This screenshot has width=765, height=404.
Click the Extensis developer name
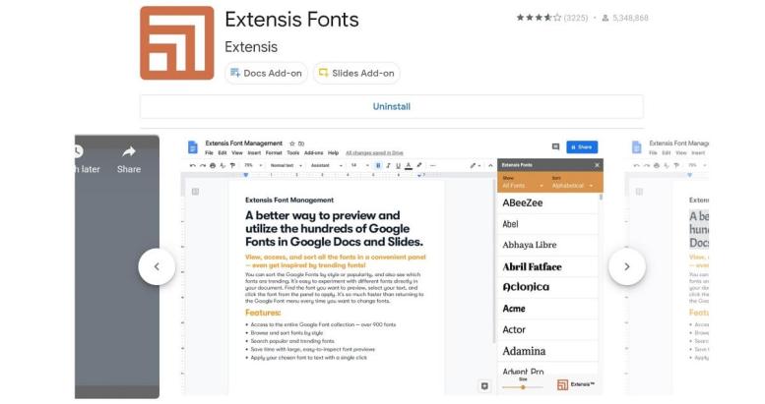[x=251, y=47]
